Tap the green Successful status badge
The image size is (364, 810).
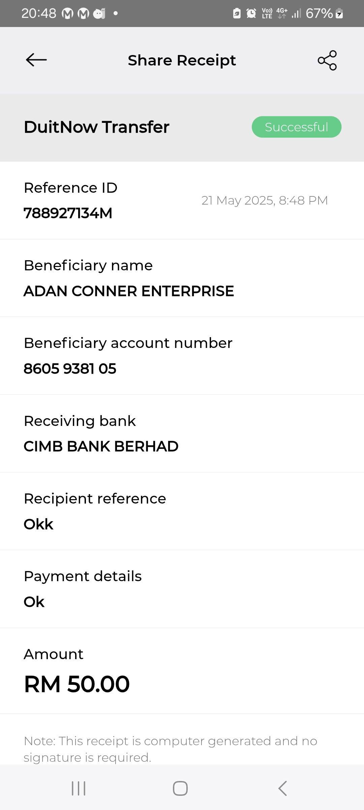pyautogui.click(x=296, y=127)
